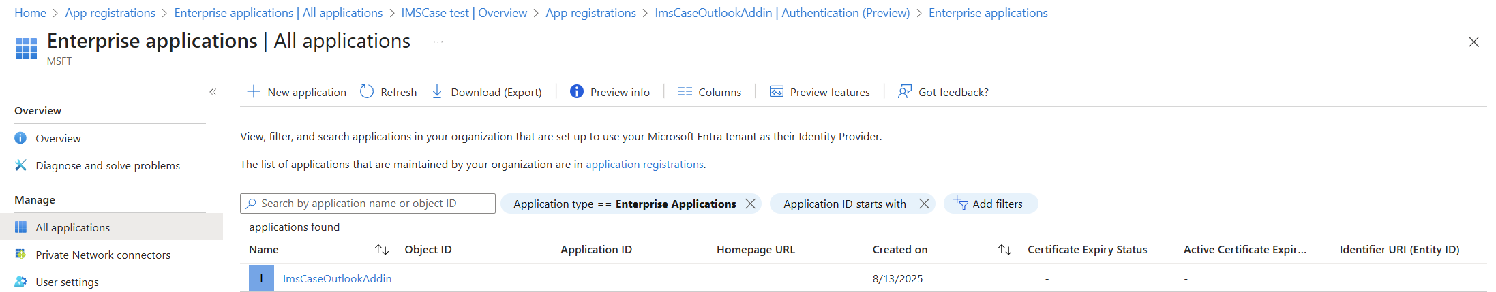Click the Overview info icon in sidebar

click(x=21, y=138)
